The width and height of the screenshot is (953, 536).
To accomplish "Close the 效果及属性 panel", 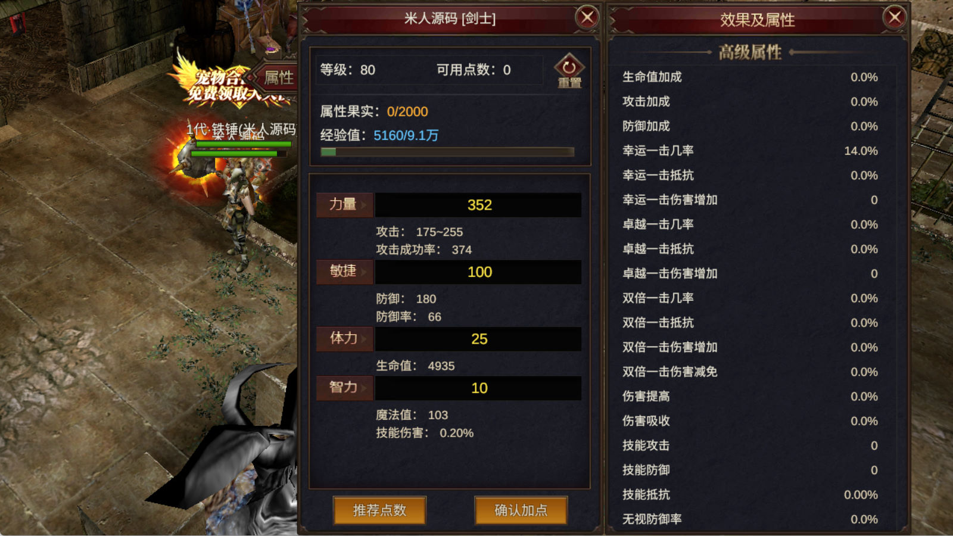I will coord(895,17).
